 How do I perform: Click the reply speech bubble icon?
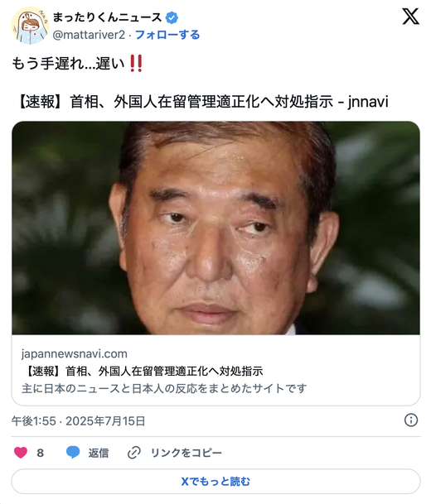tap(73, 453)
